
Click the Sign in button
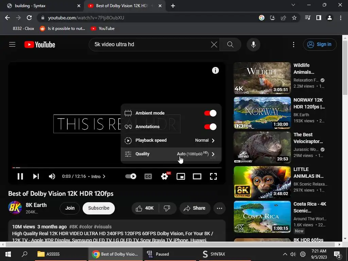click(320, 45)
